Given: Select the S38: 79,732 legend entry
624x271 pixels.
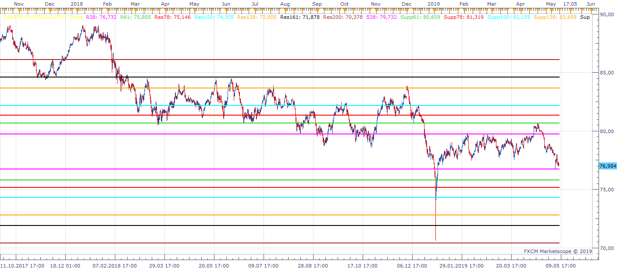Looking at the screenshot, I should [x=382, y=18].
